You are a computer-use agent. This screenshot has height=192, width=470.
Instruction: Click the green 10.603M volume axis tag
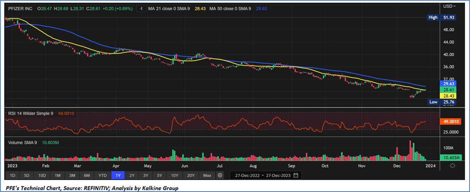(x=450, y=158)
